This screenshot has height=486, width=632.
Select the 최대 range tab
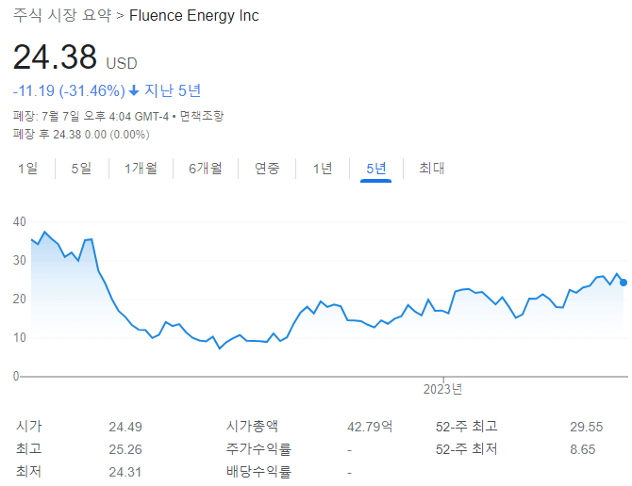(432, 169)
